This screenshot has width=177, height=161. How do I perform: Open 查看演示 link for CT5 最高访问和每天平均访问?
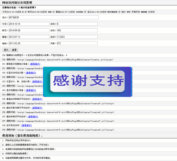pos(37,99)
